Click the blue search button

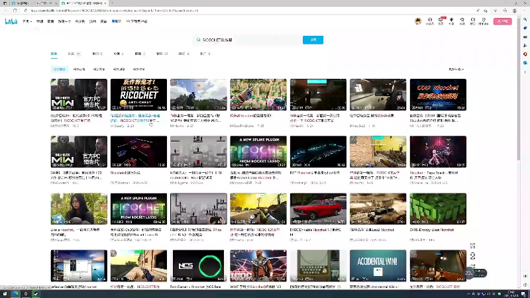[x=313, y=40]
